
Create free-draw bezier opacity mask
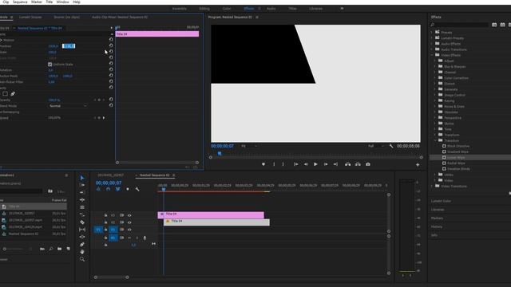[13, 94]
